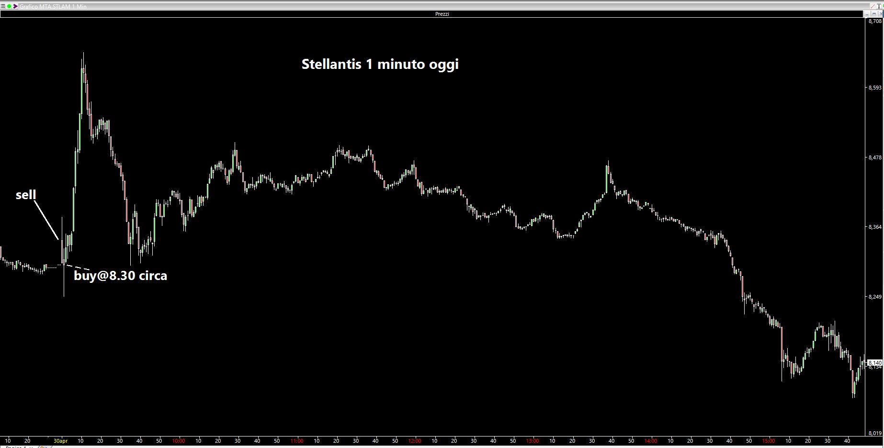Minimize the Prezzi chart pane
Viewport: 884px width, 448px height.
pos(867,14)
